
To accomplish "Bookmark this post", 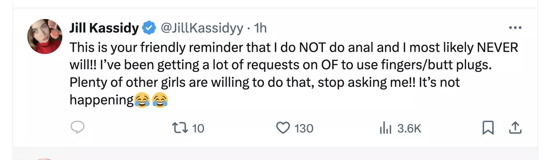I will pyautogui.click(x=488, y=128).
